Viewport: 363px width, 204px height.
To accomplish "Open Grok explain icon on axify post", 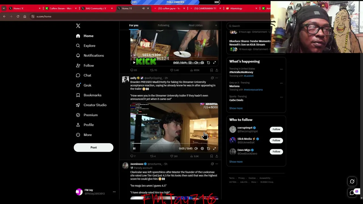I will pyautogui.click(x=212, y=78).
